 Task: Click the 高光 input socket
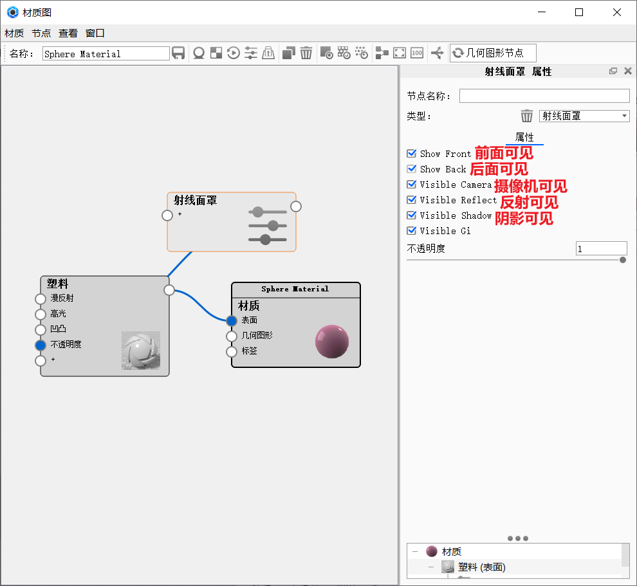coord(41,315)
